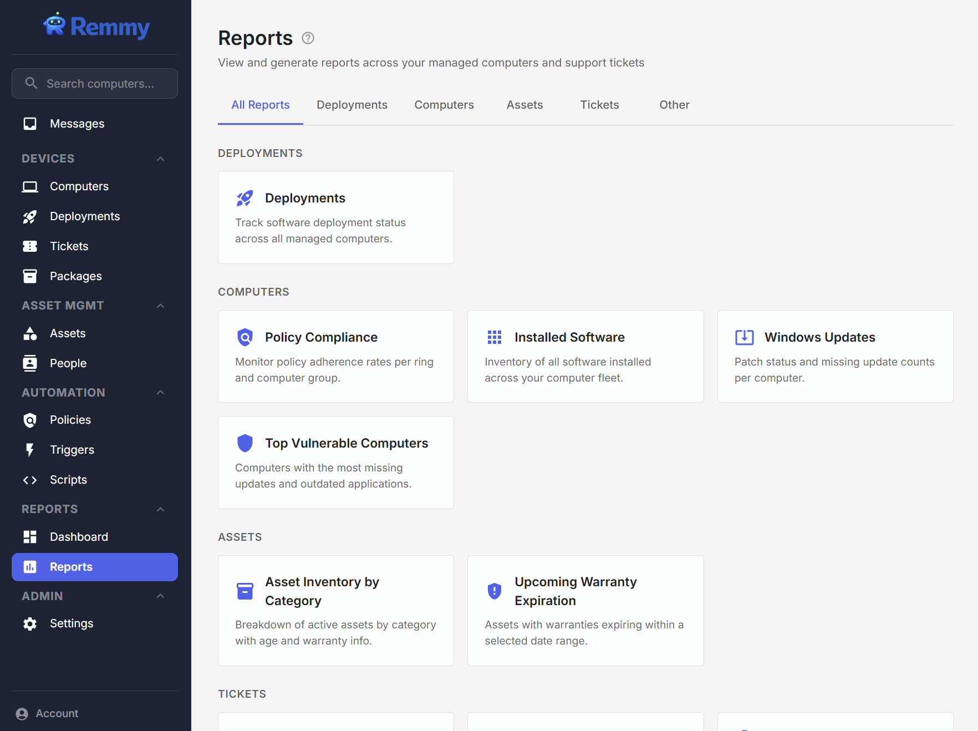Click the Scripts code icon
978x731 pixels.
[x=30, y=480]
